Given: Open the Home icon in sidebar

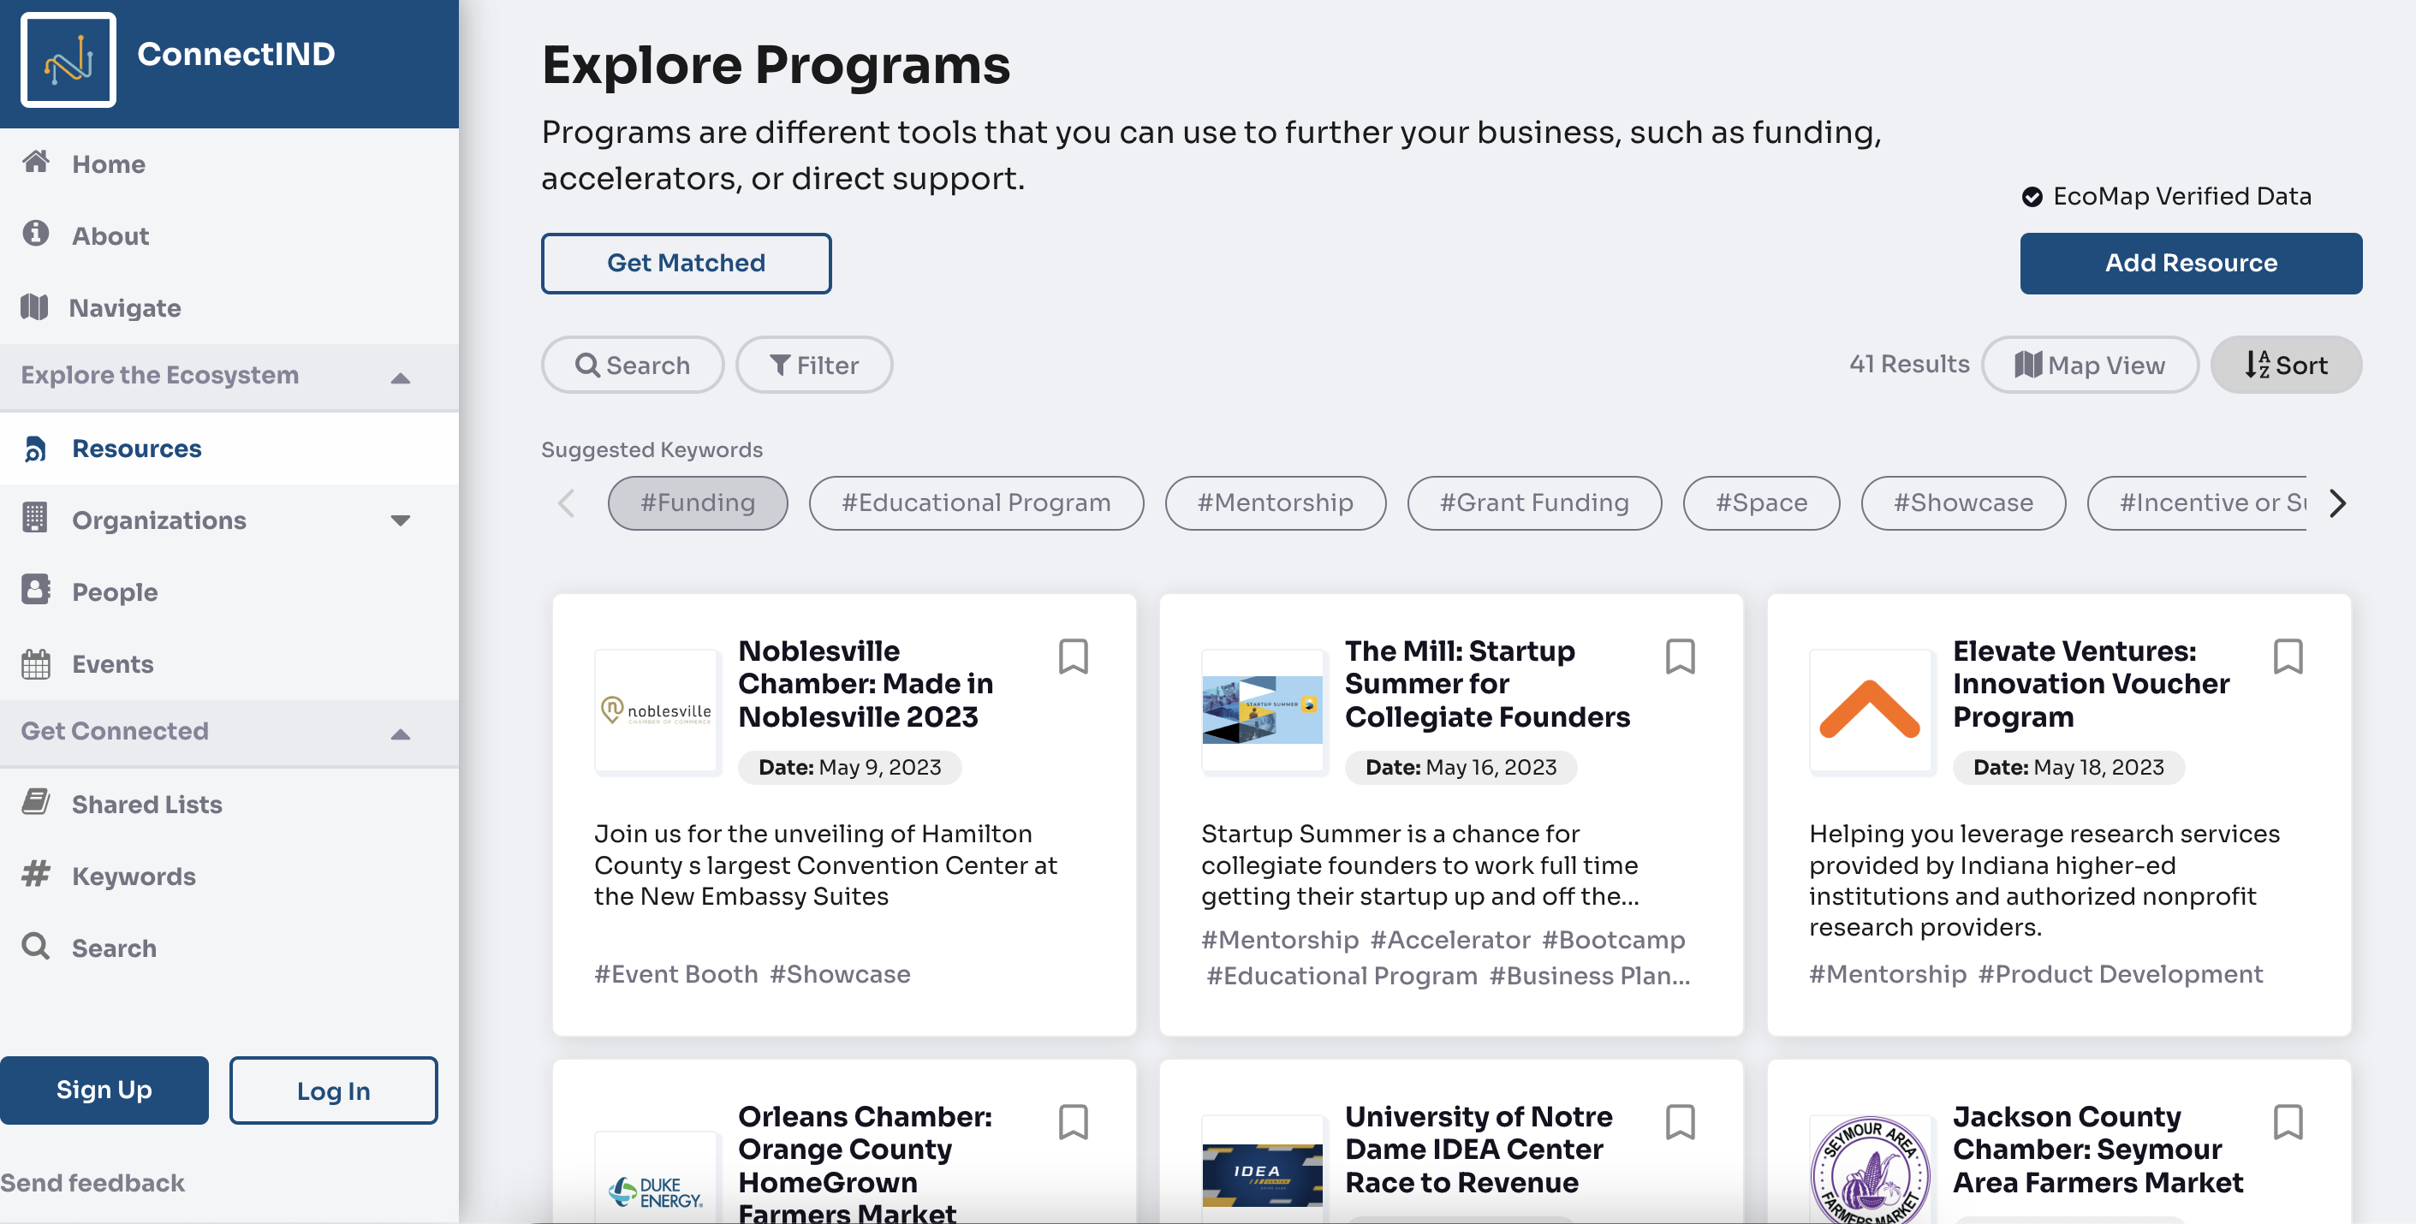Looking at the screenshot, I should (x=36, y=163).
